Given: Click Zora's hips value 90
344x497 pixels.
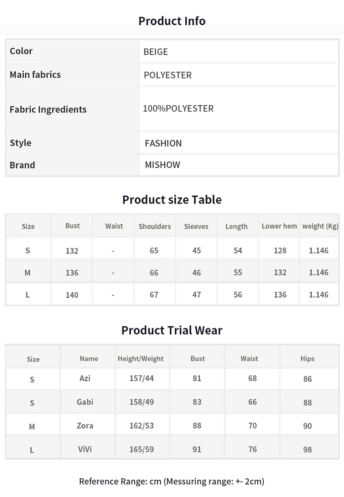Looking at the screenshot, I should click(x=308, y=426).
